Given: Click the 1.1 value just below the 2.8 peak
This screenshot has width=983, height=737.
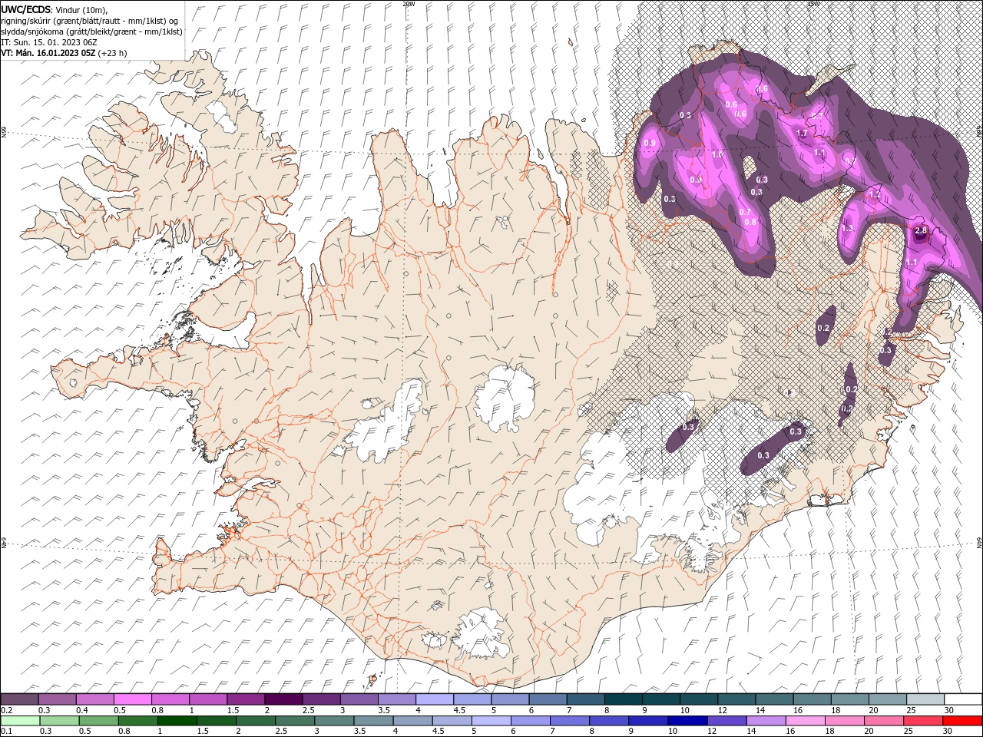Looking at the screenshot, I should click(912, 263).
